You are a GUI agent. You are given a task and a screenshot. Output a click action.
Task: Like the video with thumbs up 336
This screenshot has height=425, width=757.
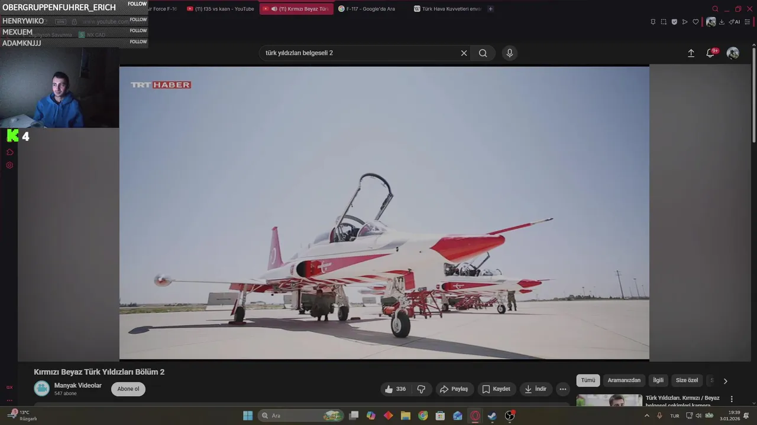pyautogui.click(x=395, y=389)
